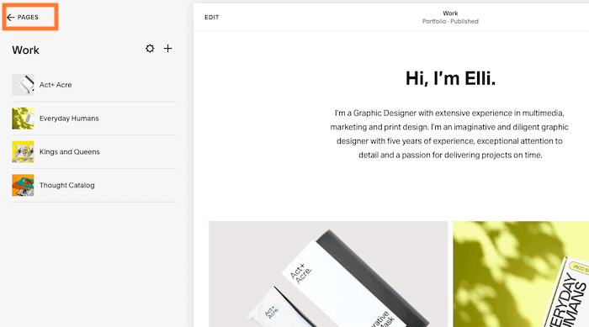
Task: Click the Edit button
Action: click(x=212, y=18)
